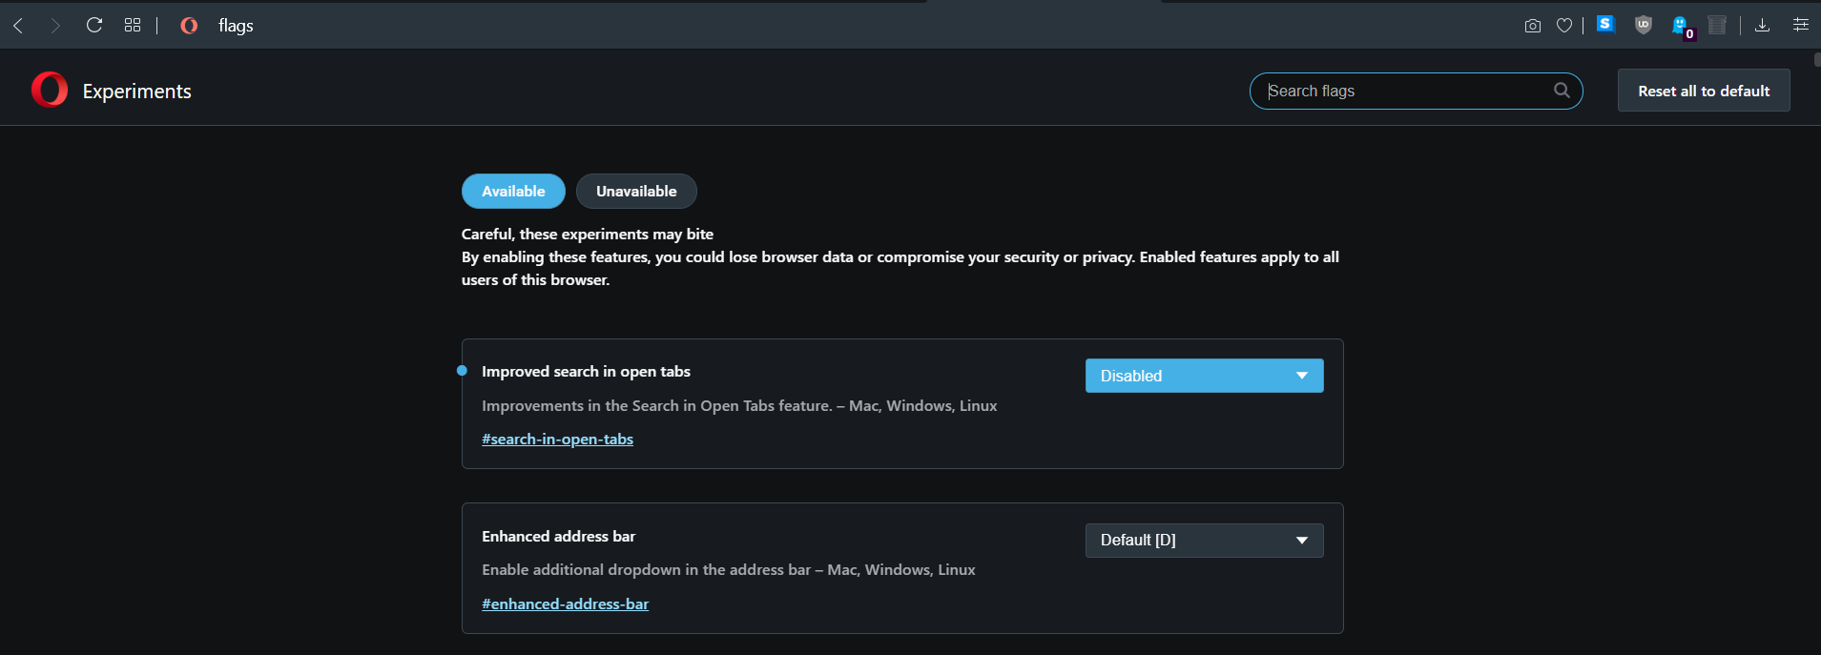The height and width of the screenshot is (655, 1821).
Task: Open Speed Dial start page grid icon
Action: (133, 25)
